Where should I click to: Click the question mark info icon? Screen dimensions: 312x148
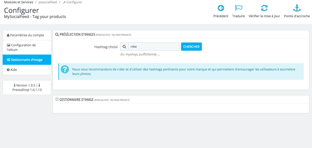(65, 69)
